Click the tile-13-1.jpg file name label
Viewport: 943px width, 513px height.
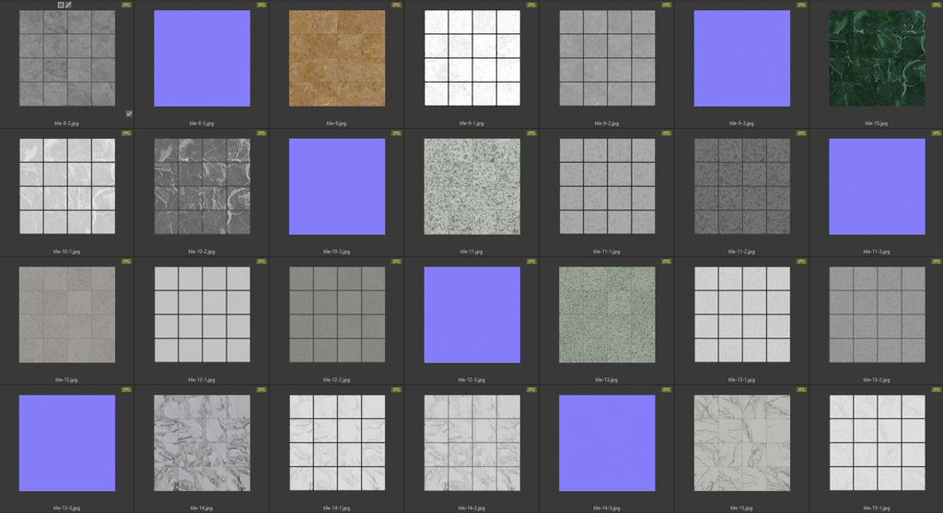point(741,379)
